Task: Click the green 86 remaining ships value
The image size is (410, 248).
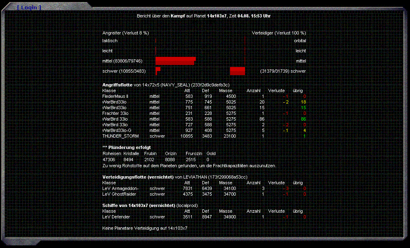Action: (303, 119)
